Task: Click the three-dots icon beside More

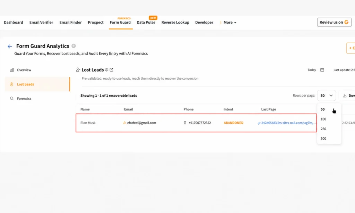Action: [221, 23]
